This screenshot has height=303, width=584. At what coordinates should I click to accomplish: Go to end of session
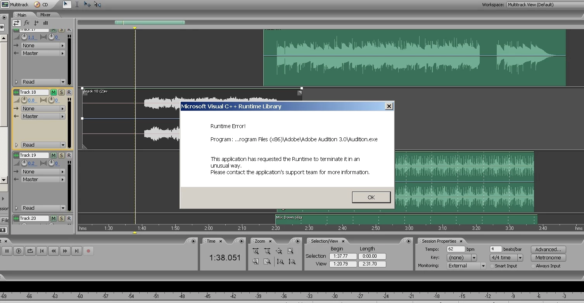tap(77, 251)
